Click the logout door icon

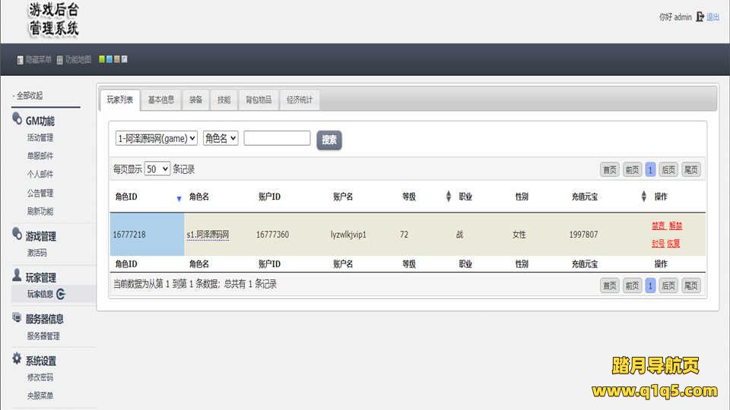click(x=700, y=17)
